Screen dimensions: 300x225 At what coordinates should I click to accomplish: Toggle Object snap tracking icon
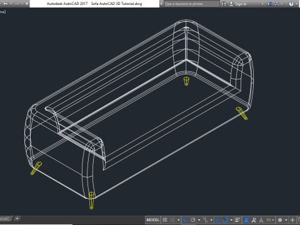tap(217, 220)
